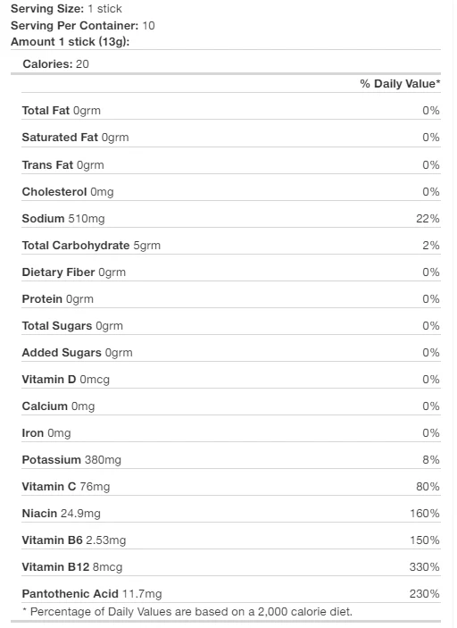Click the Sodium 510mg label
Viewport: 457px width, 628px height.
pyautogui.click(x=63, y=219)
